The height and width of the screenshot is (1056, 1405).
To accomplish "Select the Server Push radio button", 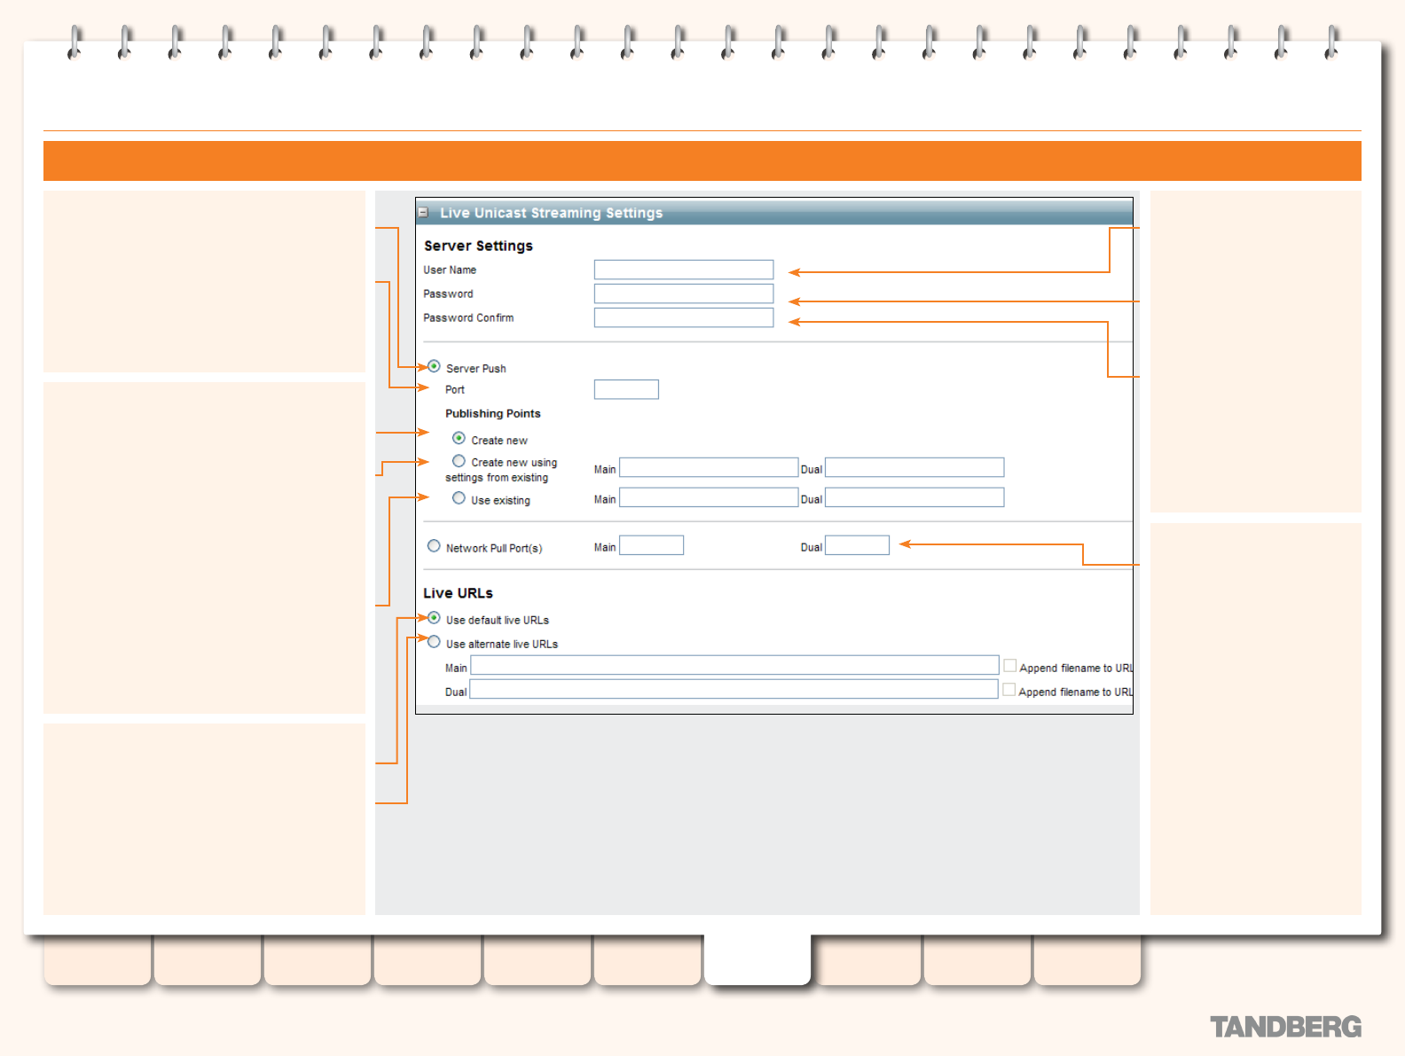I will 434,366.
